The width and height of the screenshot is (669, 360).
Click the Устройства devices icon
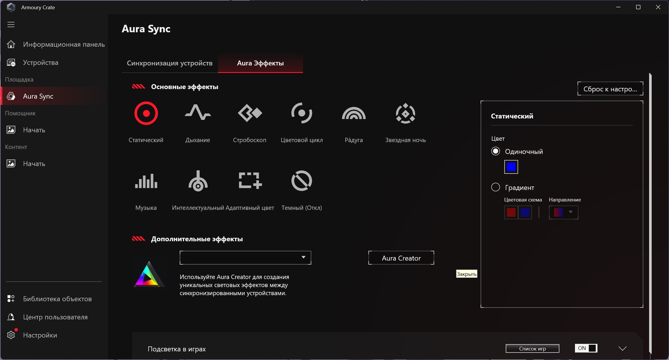click(x=11, y=63)
